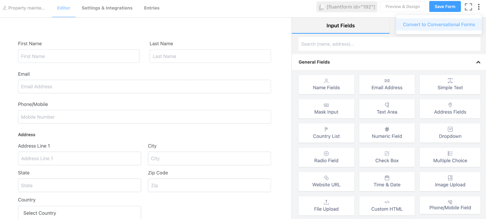Open the Select Country dropdown

(x=79, y=213)
